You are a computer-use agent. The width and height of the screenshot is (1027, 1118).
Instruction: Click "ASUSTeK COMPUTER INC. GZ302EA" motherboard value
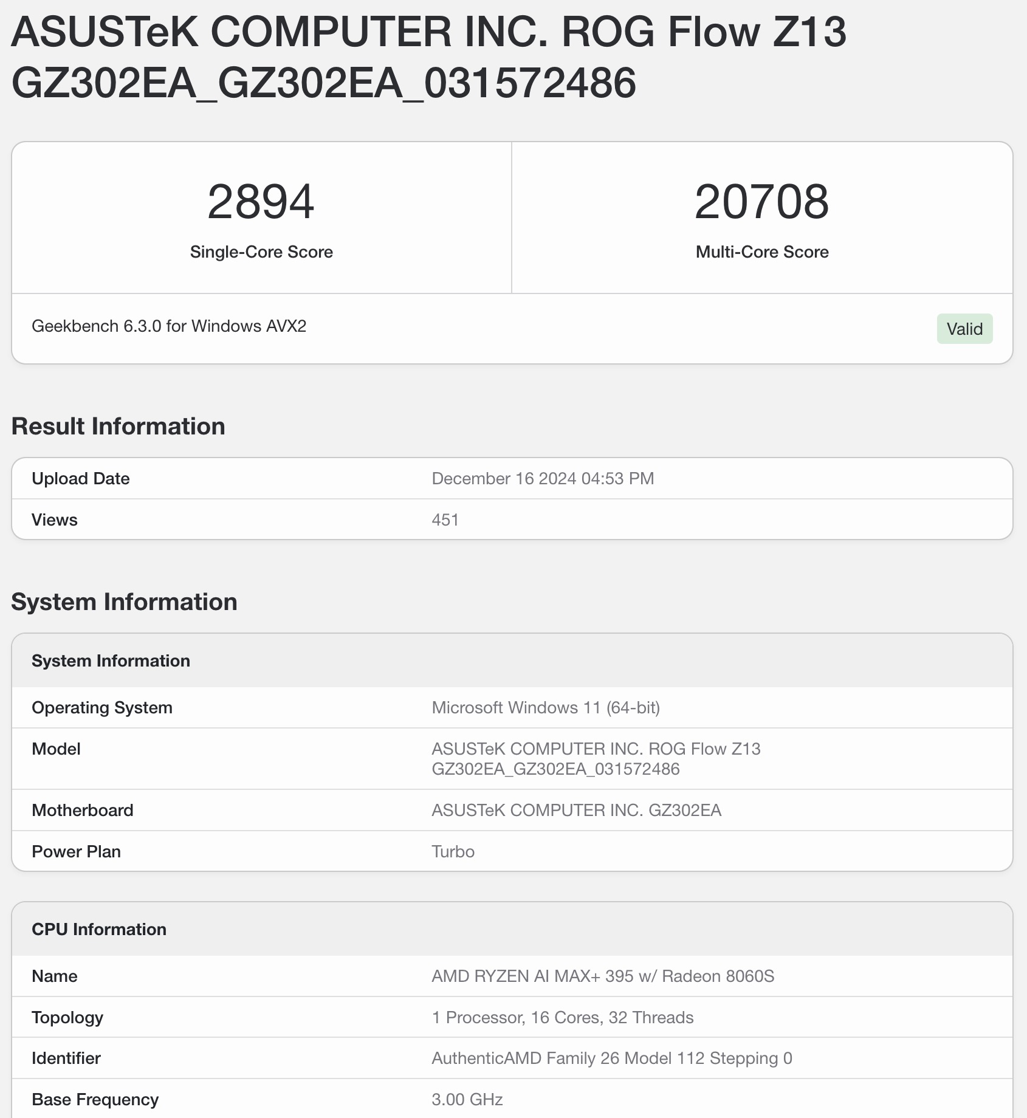coord(577,811)
